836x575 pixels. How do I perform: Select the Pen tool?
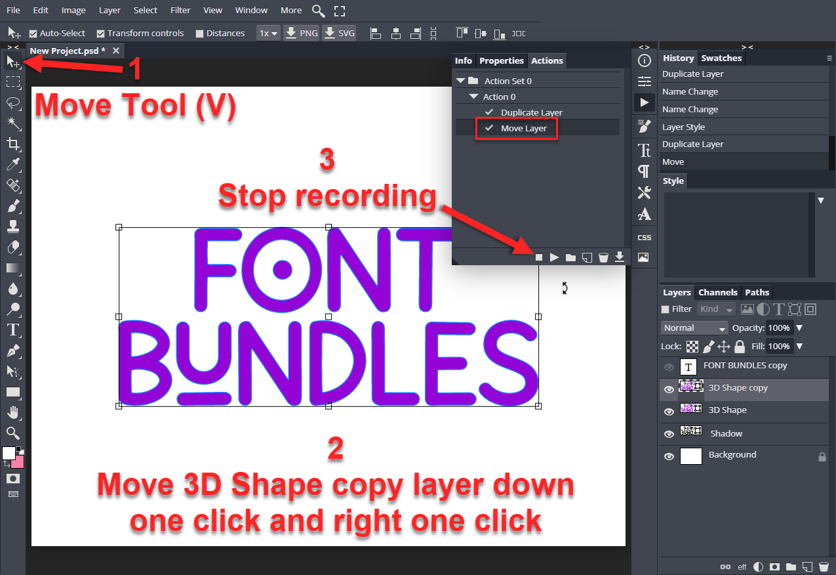click(12, 351)
